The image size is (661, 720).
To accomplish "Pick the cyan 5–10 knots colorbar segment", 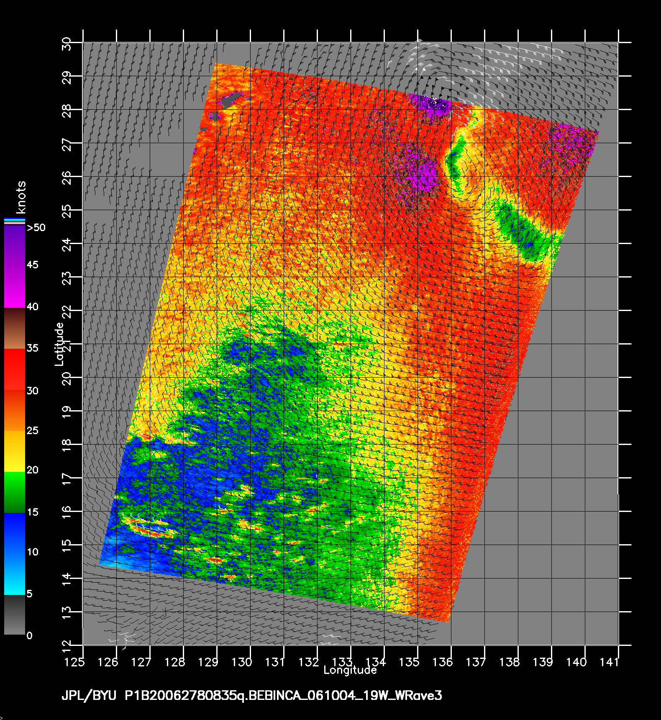I will 15,573.
